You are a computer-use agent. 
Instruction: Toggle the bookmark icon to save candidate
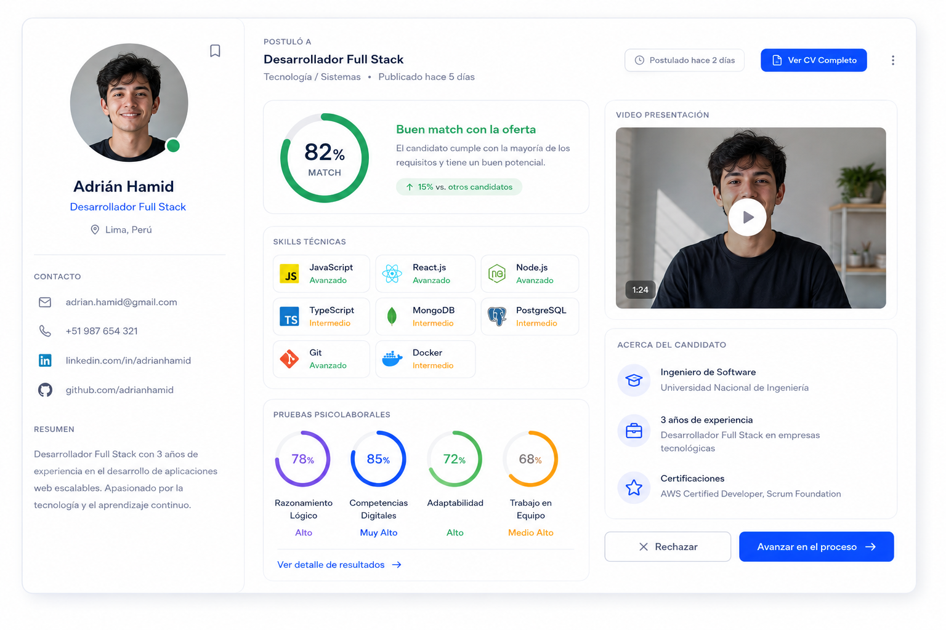pyautogui.click(x=215, y=50)
